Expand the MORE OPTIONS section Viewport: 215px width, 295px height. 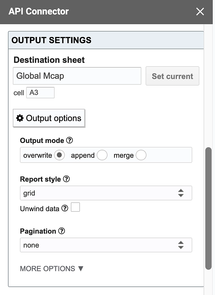(x=52, y=269)
